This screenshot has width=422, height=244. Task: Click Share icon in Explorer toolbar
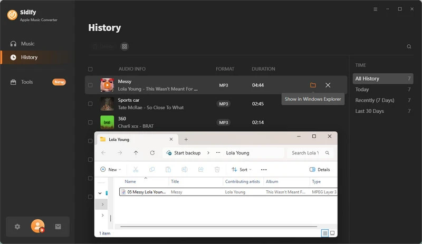[x=201, y=170]
